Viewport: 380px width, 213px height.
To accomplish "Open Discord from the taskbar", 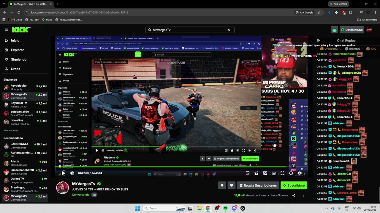I will pyautogui.click(x=234, y=208).
